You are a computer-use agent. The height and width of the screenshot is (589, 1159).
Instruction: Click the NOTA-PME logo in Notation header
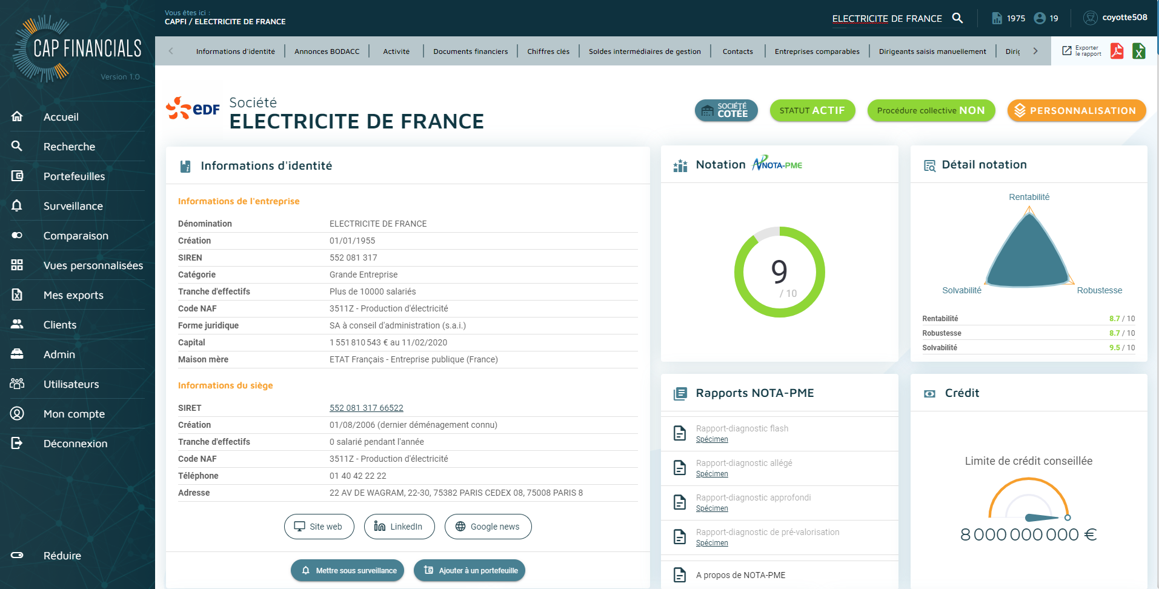777,164
